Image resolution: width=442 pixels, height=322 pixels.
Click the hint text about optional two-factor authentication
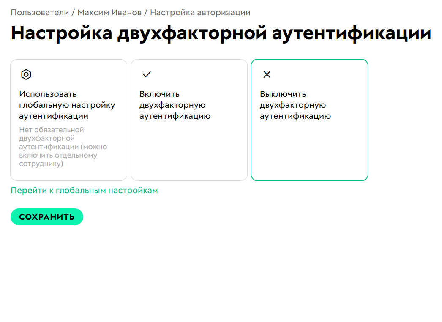[x=63, y=147]
